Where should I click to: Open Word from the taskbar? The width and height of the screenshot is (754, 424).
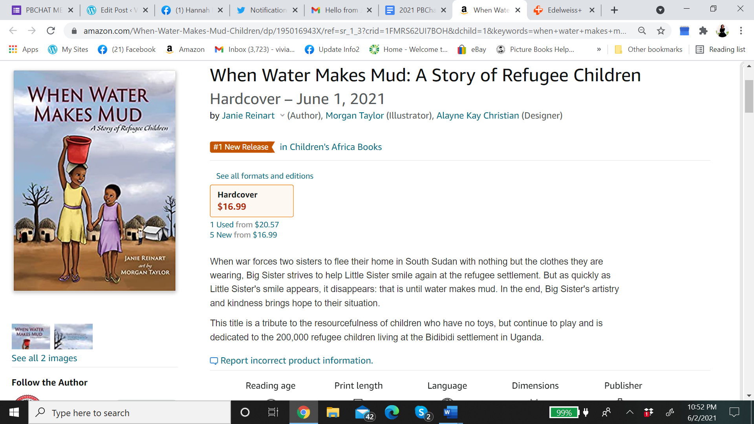450,412
